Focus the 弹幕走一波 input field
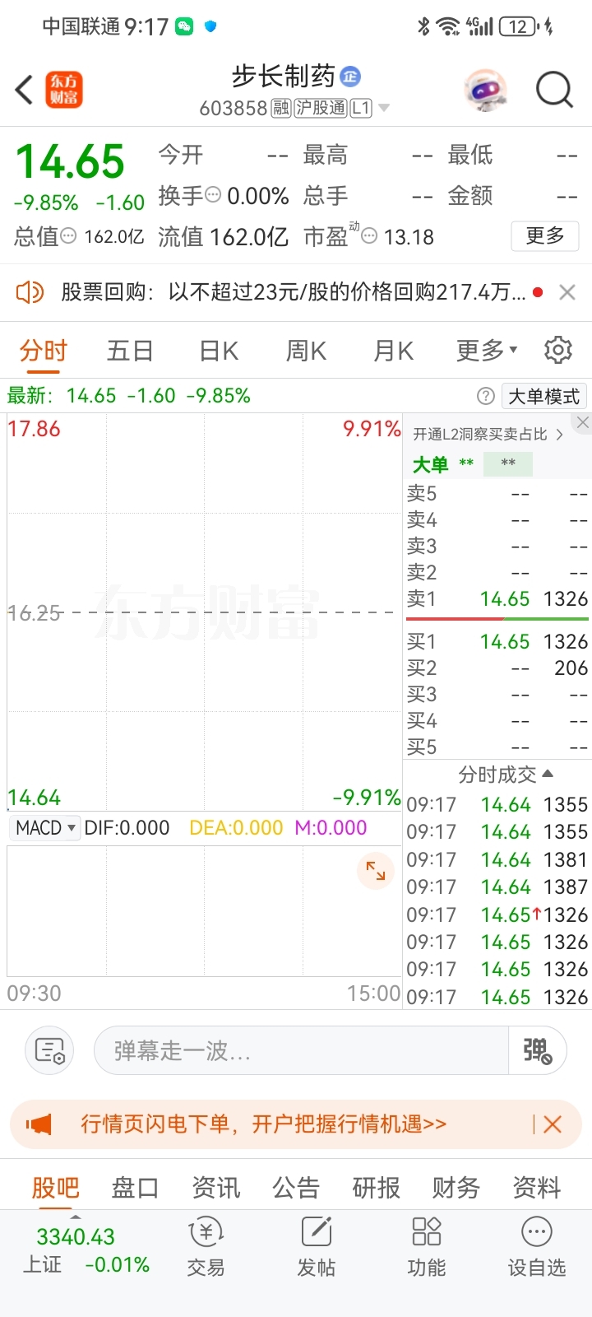The width and height of the screenshot is (592, 1317). [302, 1051]
